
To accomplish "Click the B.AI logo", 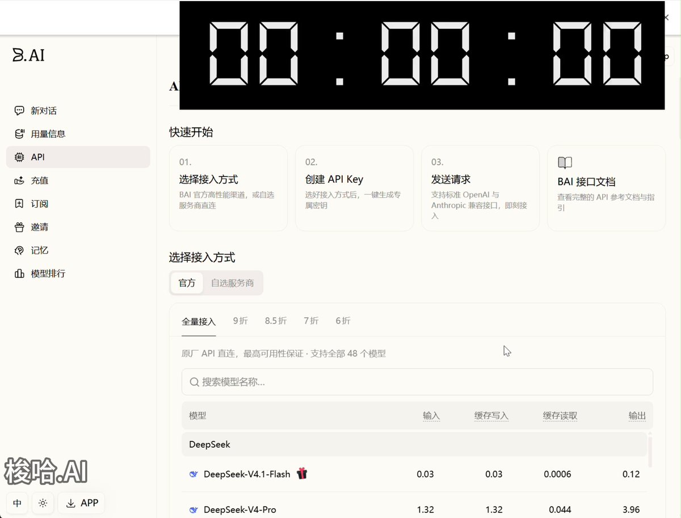I will (28, 55).
